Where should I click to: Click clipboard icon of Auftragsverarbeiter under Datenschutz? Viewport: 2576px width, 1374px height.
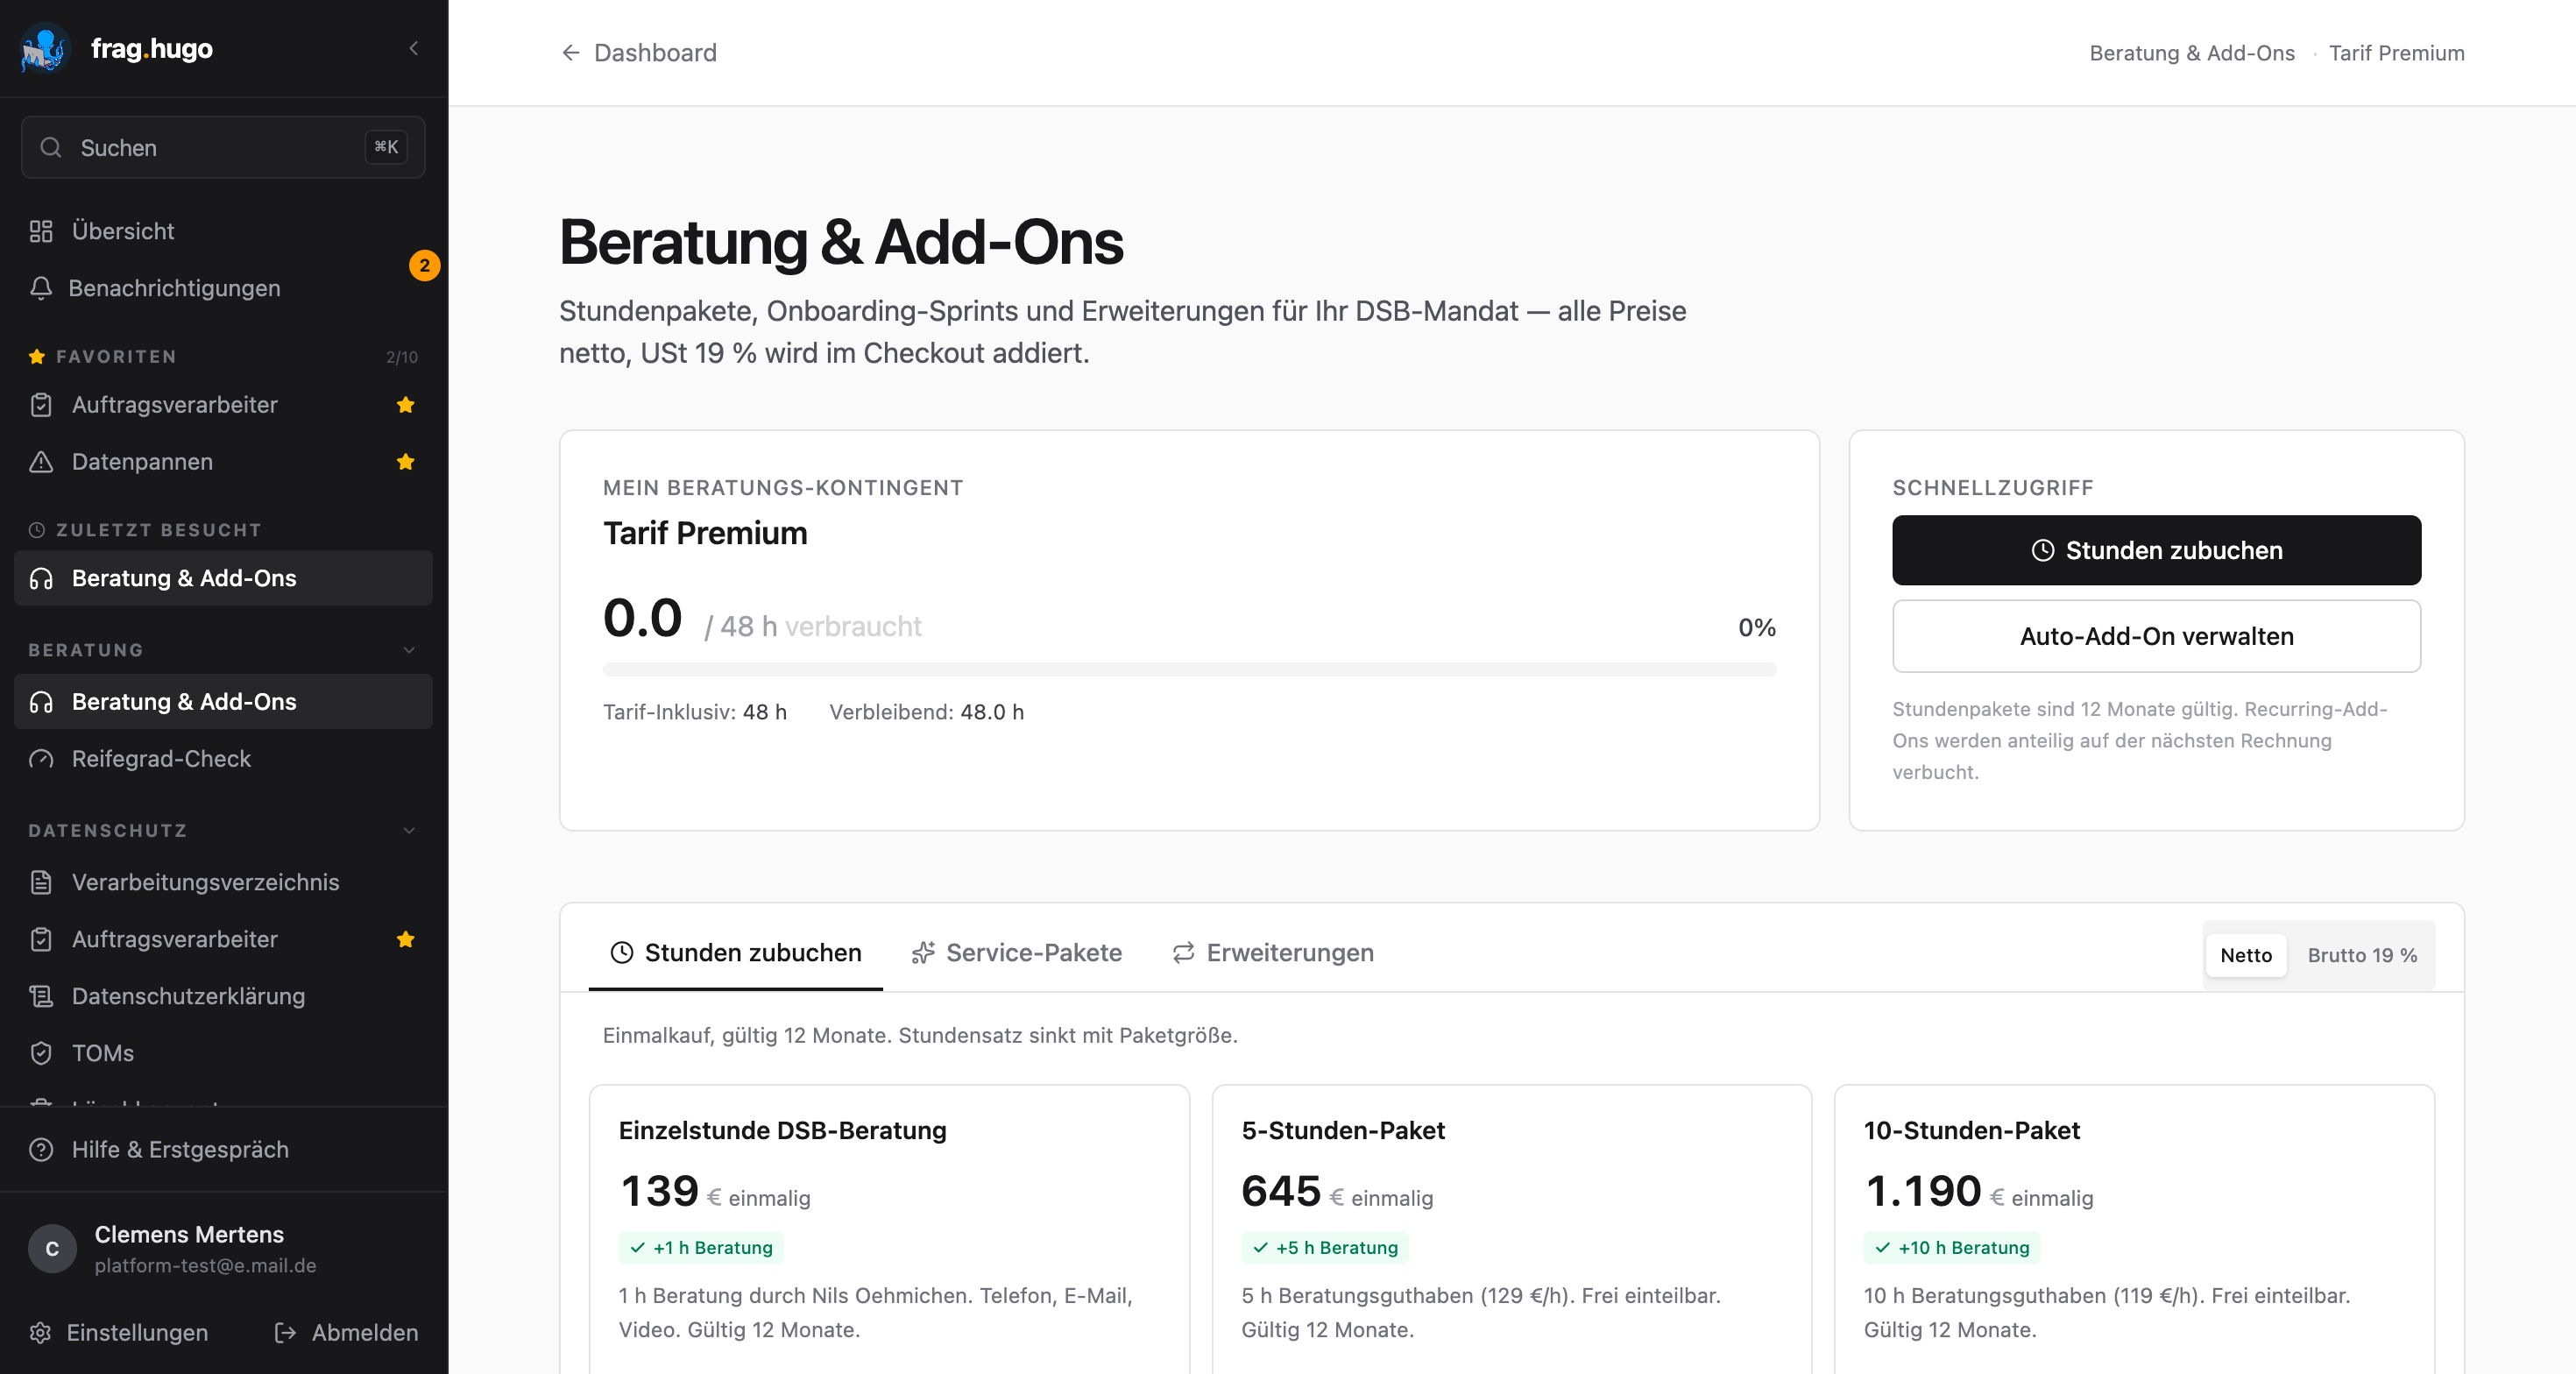point(41,939)
